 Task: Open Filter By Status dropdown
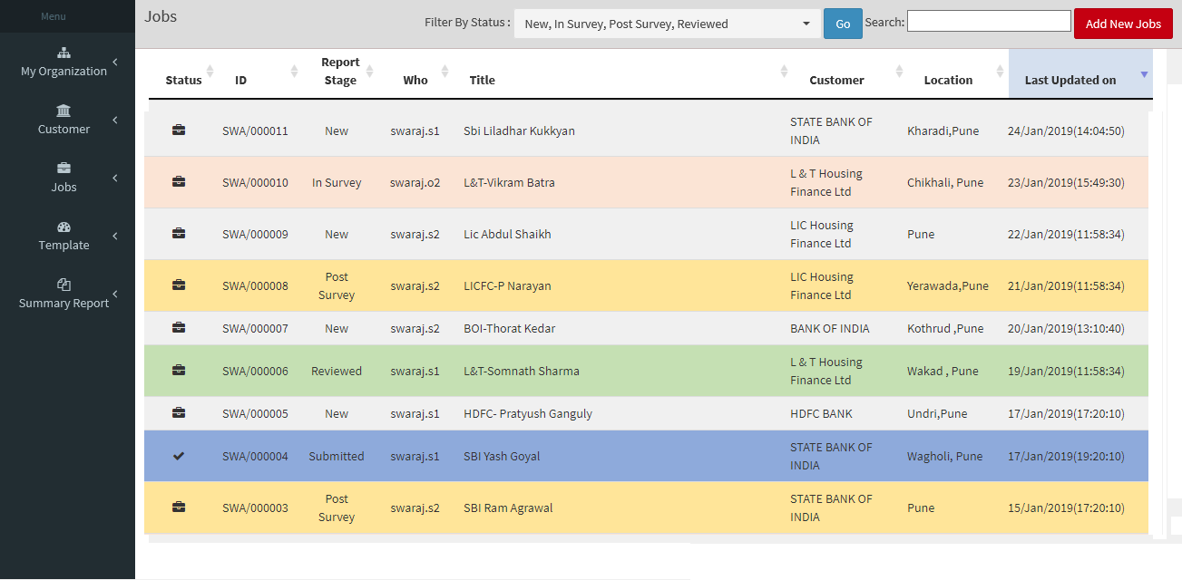point(668,24)
